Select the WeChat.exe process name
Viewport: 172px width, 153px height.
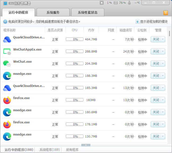pos(22,62)
